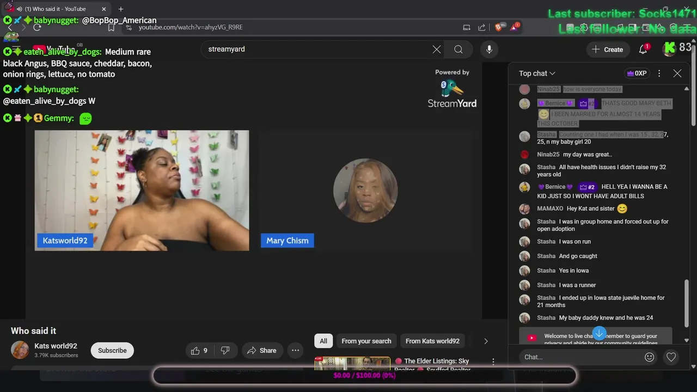Viewport: 697px width, 392px height.
Task: Expand the Top chat dropdown
Action: tap(537, 73)
